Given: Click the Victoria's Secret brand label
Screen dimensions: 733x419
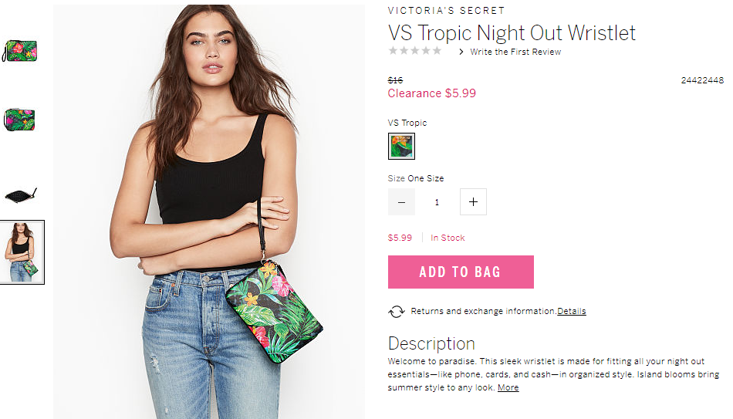Looking at the screenshot, I should 447,10.
